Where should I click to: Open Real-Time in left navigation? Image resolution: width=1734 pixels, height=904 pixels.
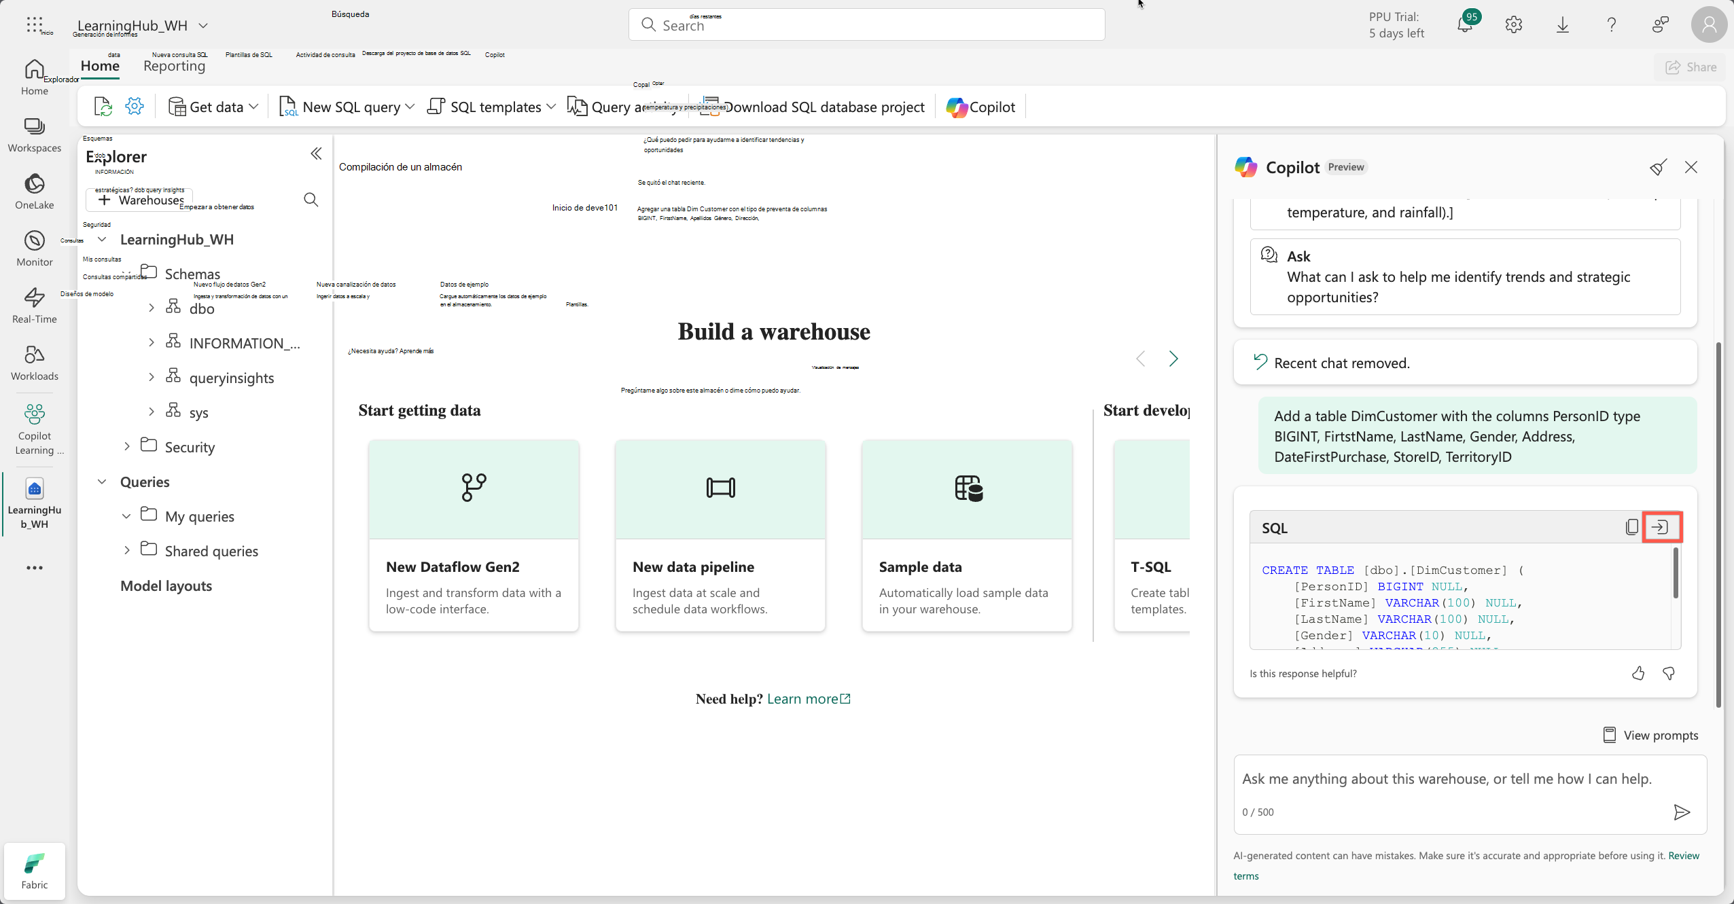[x=35, y=306]
